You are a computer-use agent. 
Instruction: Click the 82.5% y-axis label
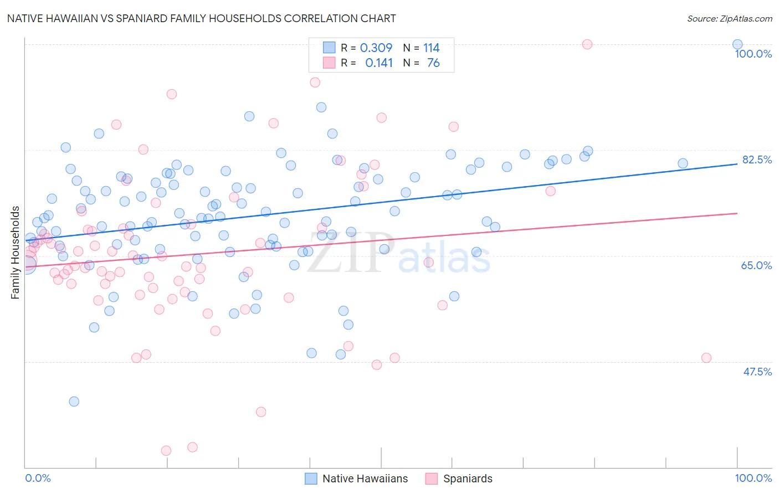click(x=757, y=159)
